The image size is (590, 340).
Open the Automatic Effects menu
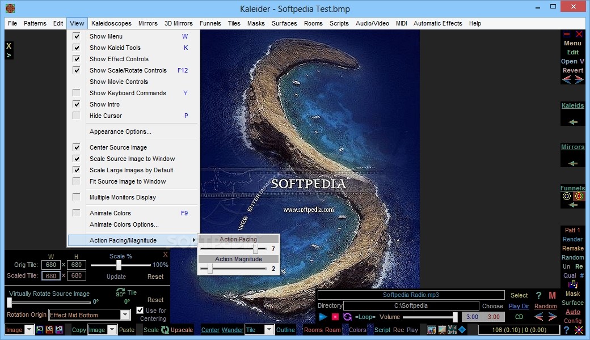(x=437, y=23)
